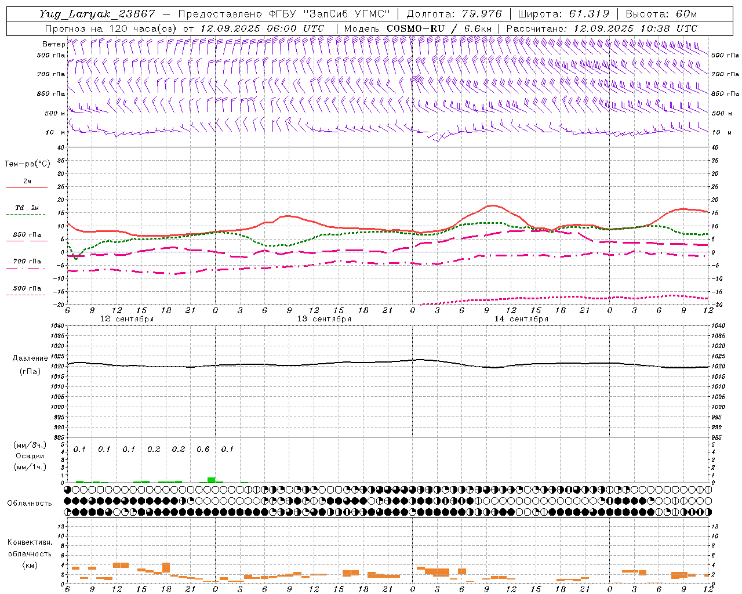Click the '985' value on right pressure axis

click(x=717, y=437)
